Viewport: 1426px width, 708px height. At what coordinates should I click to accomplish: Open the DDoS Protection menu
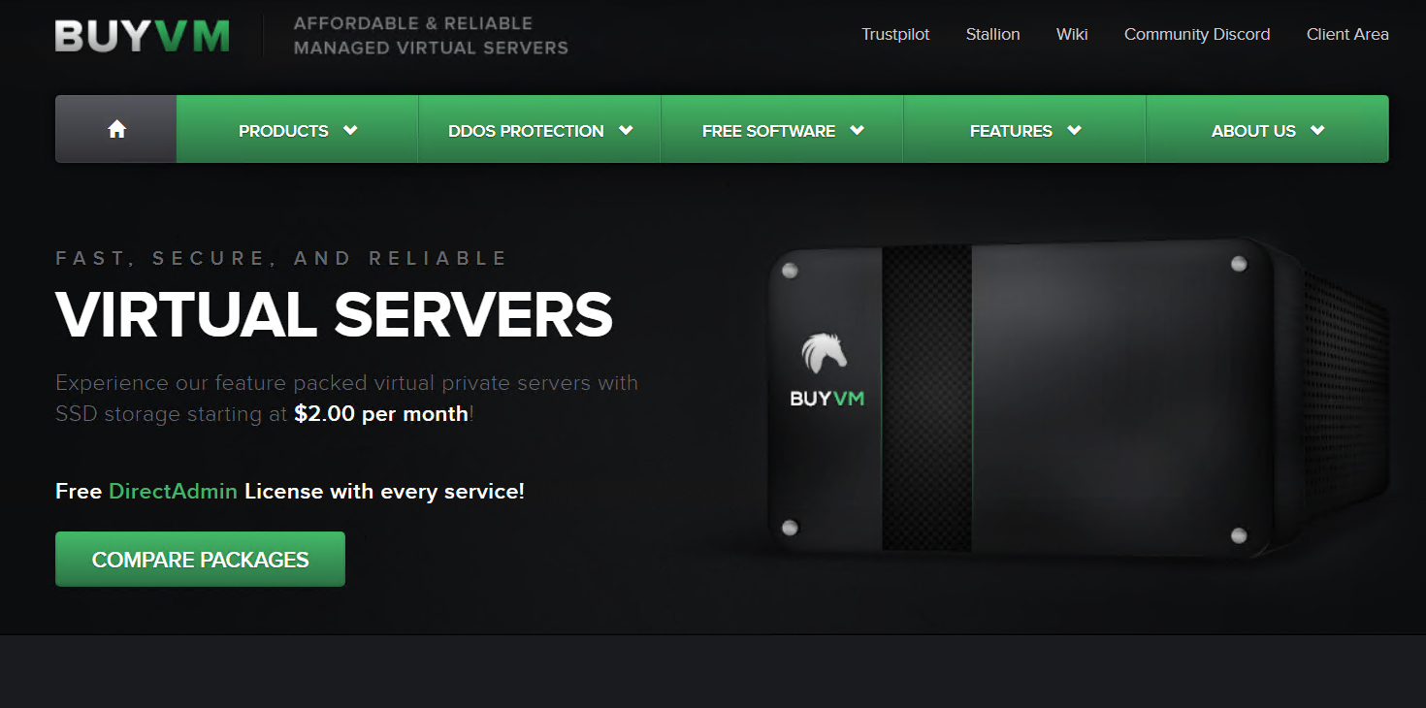pyautogui.click(x=540, y=130)
